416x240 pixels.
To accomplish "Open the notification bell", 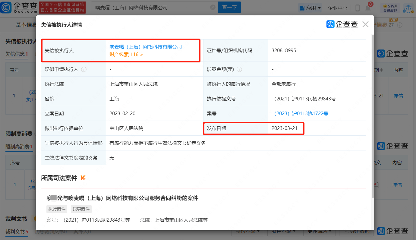I will pyautogui.click(x=368, y=8).
